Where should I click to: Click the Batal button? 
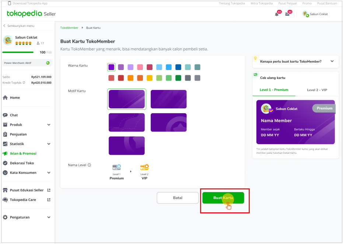click(x=178, y=198)
